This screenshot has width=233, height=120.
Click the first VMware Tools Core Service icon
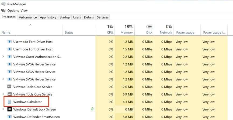pyautogui.click(x=10, y=87)
